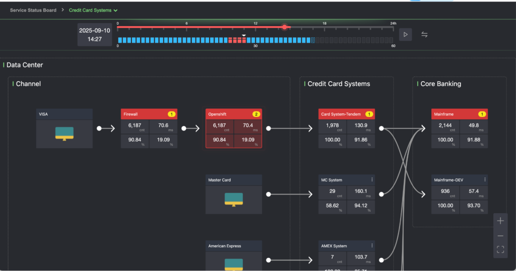Open the AMEX System options menu
Screen dimensions: 516x271
[372, 246]
